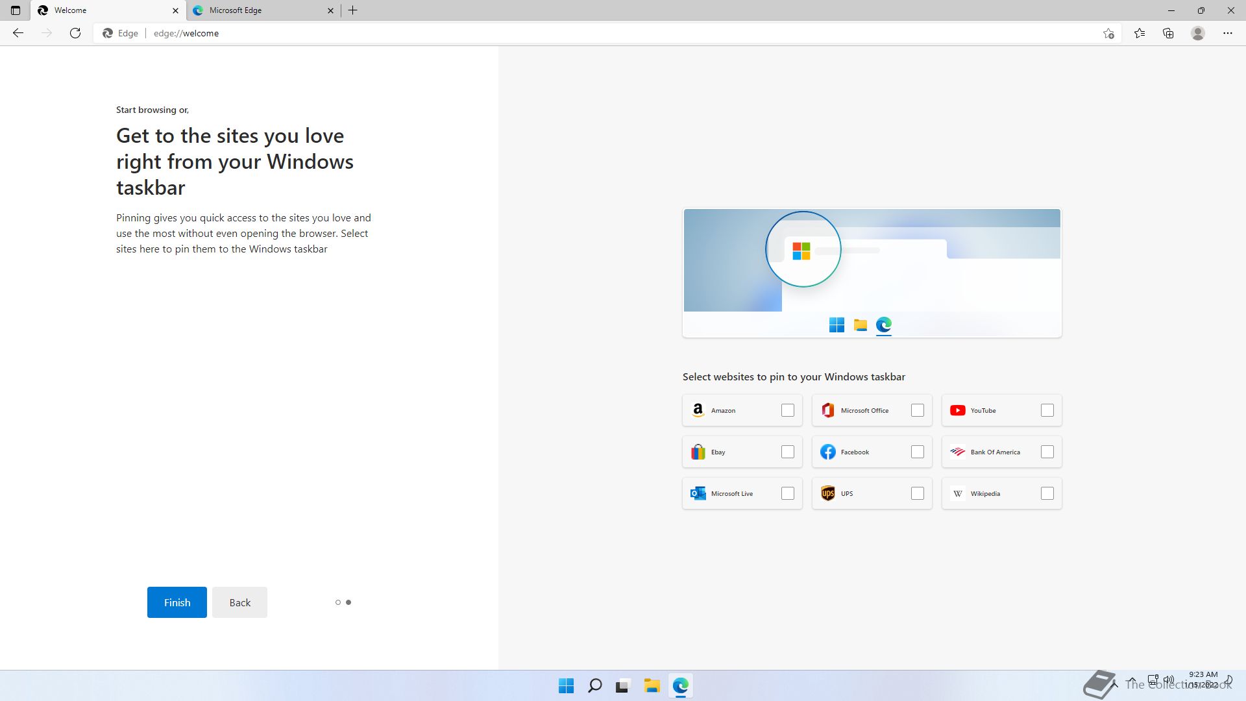Click the Edge icon on the taskbar
The height and width of the screenshot is (701, 1246).
pyautogui.click(x=680, y=685)
